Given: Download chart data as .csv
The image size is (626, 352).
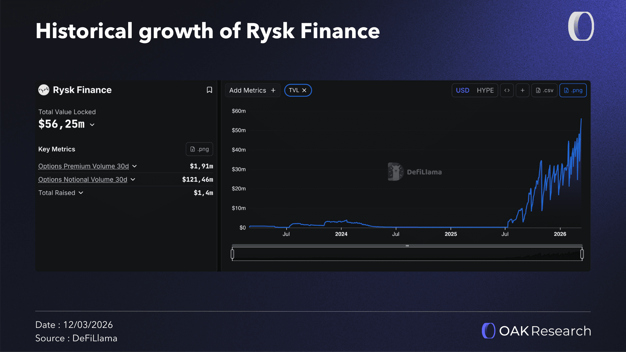Looking at the screenshot, I should click(x=544, y=90).
